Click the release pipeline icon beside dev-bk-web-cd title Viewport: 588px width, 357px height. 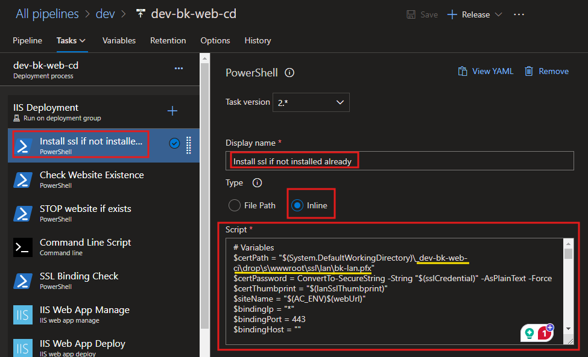tap(141, 14)
